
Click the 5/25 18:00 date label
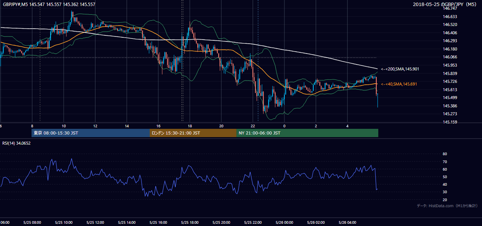tap(189, 222)
